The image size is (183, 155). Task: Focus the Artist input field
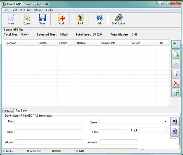[48, 132]
